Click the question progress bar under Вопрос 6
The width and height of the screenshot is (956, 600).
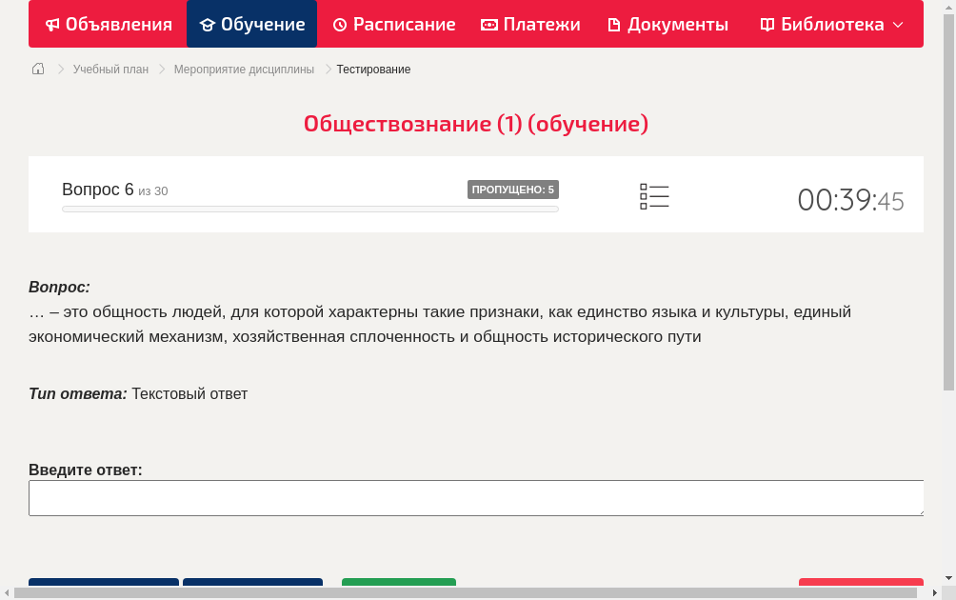pos(309,209)
